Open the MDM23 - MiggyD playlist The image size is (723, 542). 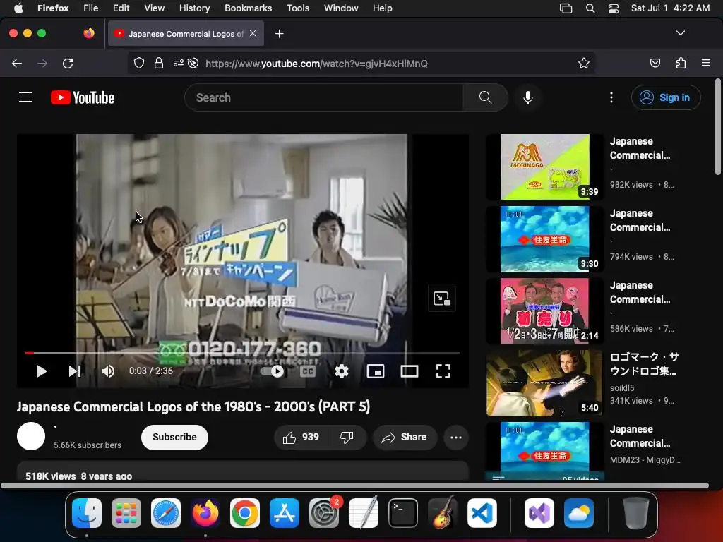coord(544,451)
